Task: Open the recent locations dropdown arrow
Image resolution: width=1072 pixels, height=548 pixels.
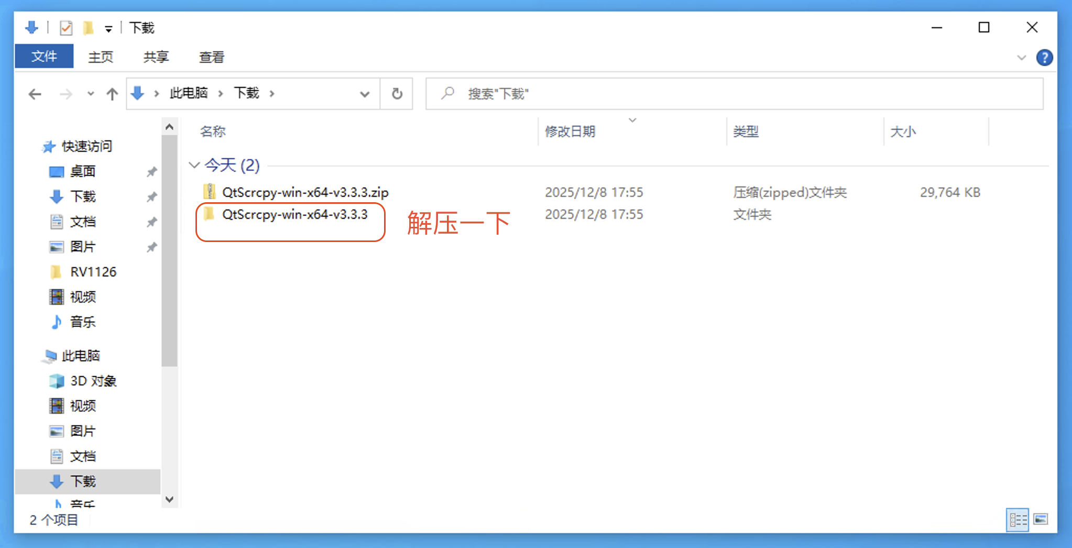Action: pyautogui.click(x=91, y=94)
